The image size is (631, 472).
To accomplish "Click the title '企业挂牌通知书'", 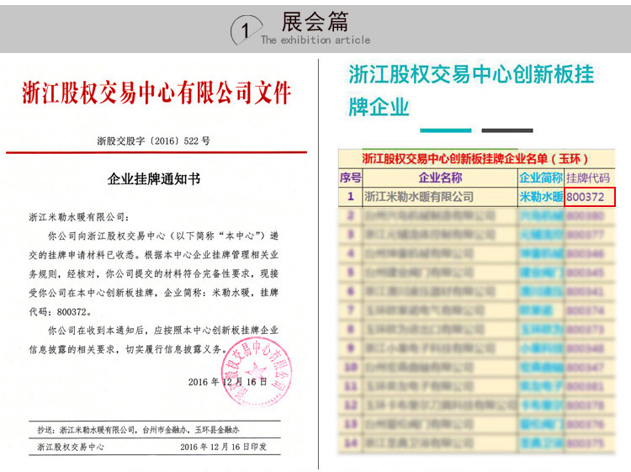I will point(154,178).
